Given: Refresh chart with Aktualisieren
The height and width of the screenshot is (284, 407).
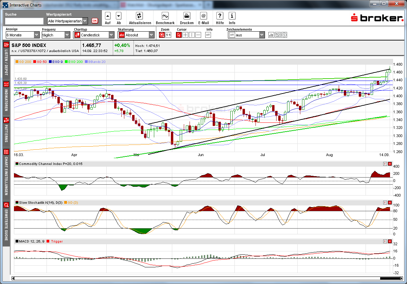Looking at the screenshot, I should (x=139, y=16).
